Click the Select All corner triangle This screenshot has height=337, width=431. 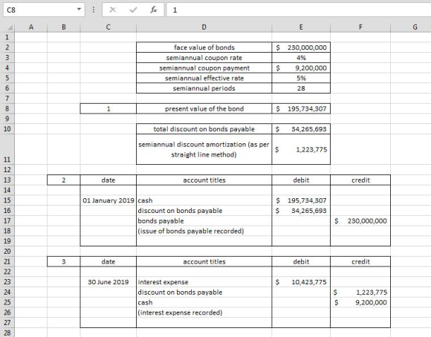[x=10, y=27]
